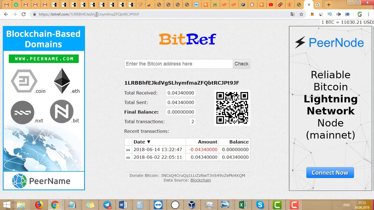Reload the BitRef page
This screenshot has width=374, height=210.
(24, 14)
